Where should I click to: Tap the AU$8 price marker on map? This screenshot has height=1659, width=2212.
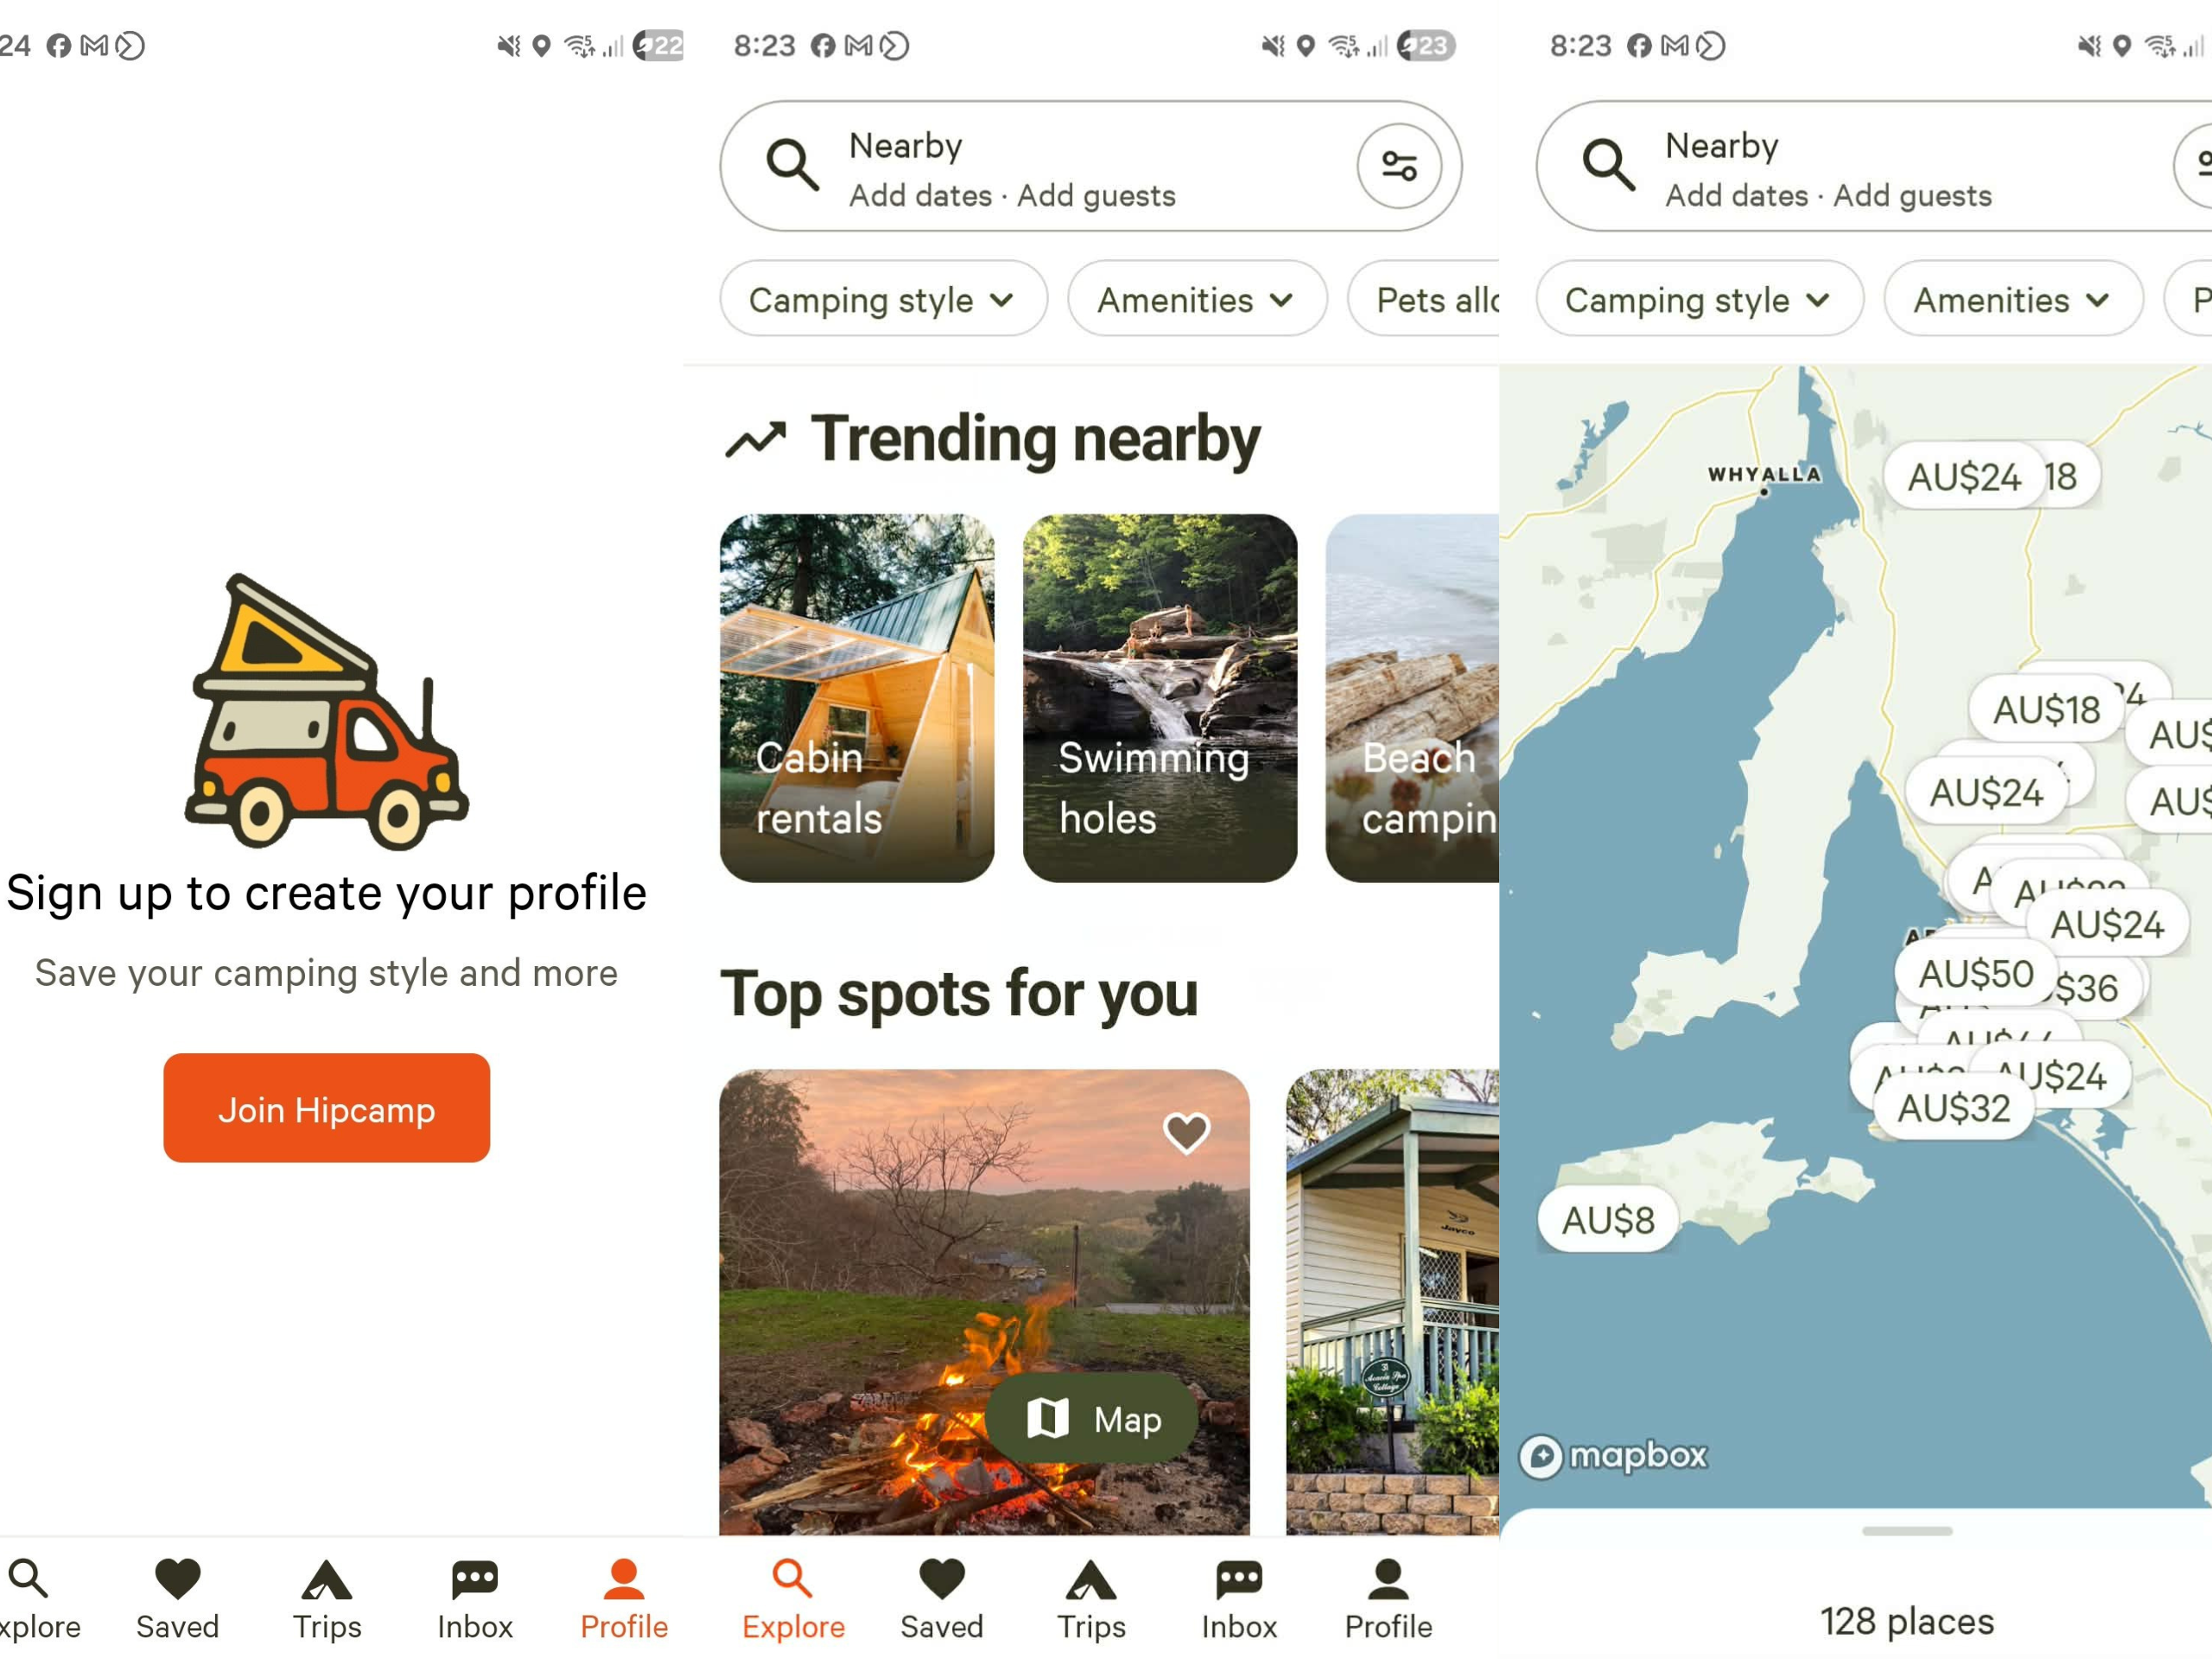[x=1607, y=1219]
